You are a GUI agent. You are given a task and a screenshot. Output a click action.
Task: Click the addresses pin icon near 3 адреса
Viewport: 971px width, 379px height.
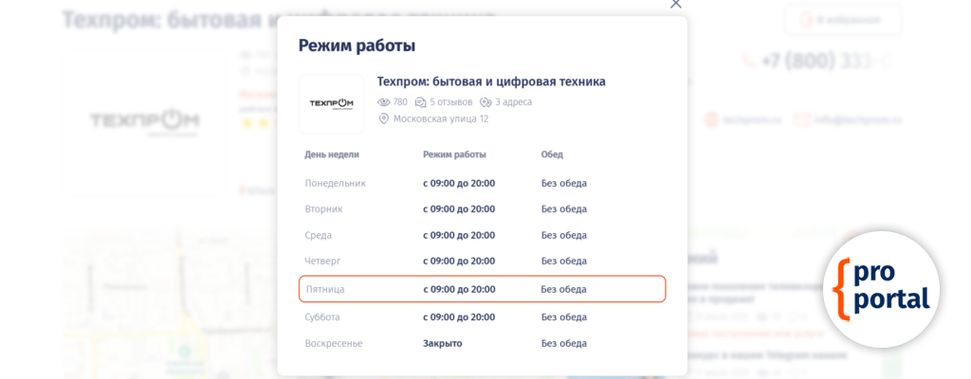(x=485, y=102)
